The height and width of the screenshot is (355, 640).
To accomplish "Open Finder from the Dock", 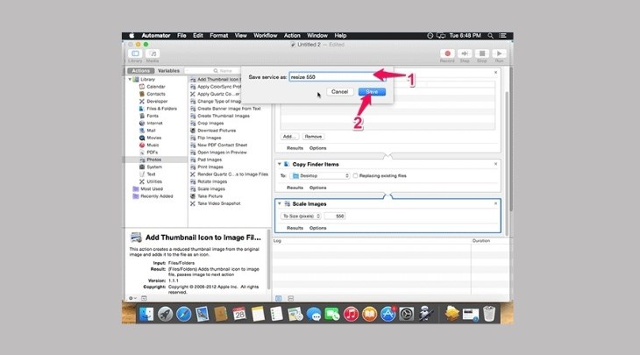I will (x=146, y=314).
